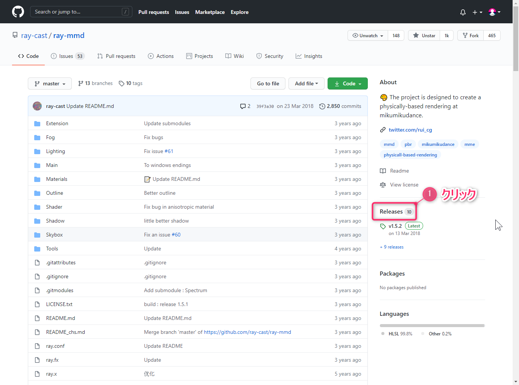This screenshot has height=385, width=519.
Task: Open the View license scale icon
Action: [x=383, y=185]
